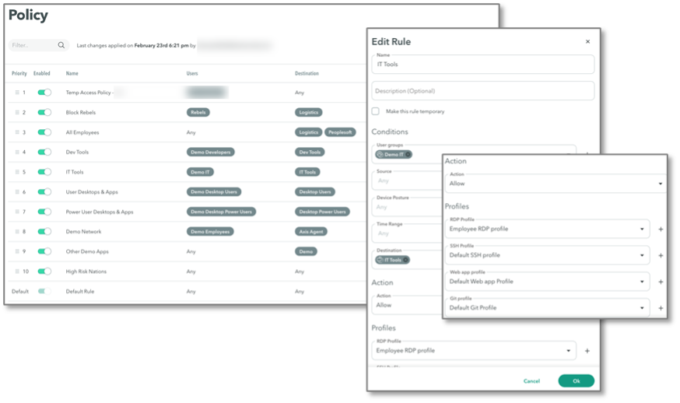Toggle enabled switch for Block Rebels rule
The height and width of the screenshot is (403, 680).
(44, 113)
